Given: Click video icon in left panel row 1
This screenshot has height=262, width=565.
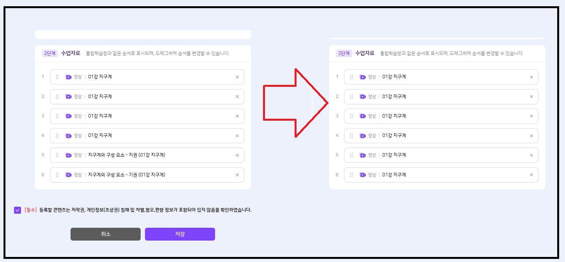Looking at the screenshot, I should click(x=69, y=77).
